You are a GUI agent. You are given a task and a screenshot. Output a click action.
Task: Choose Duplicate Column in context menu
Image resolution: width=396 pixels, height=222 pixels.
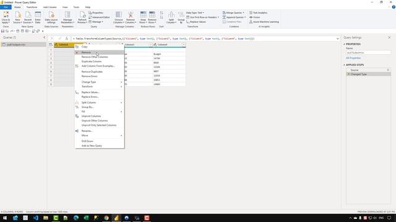pos(100,62)
